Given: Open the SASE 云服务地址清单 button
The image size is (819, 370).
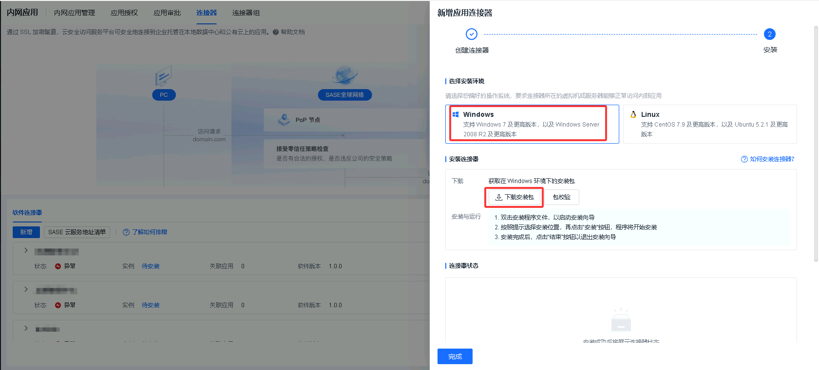Looking at the screenshot, I should 77,232.
